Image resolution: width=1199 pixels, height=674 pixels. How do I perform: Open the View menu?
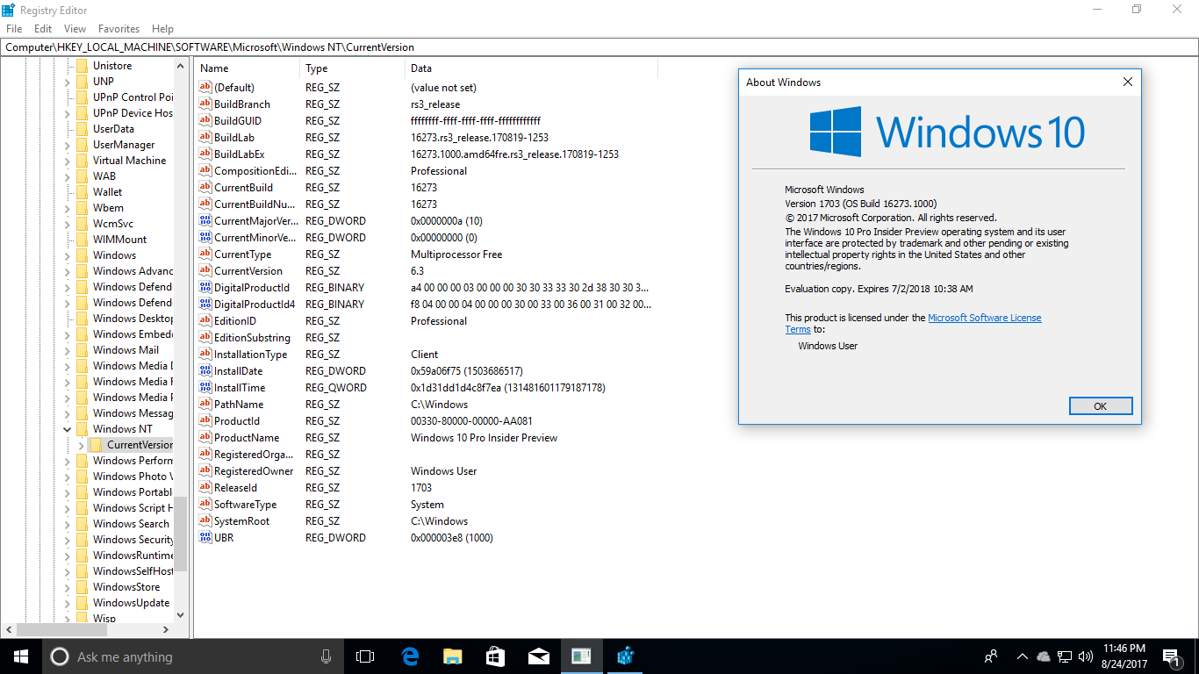pyautogui.click(x=75, y=29)
